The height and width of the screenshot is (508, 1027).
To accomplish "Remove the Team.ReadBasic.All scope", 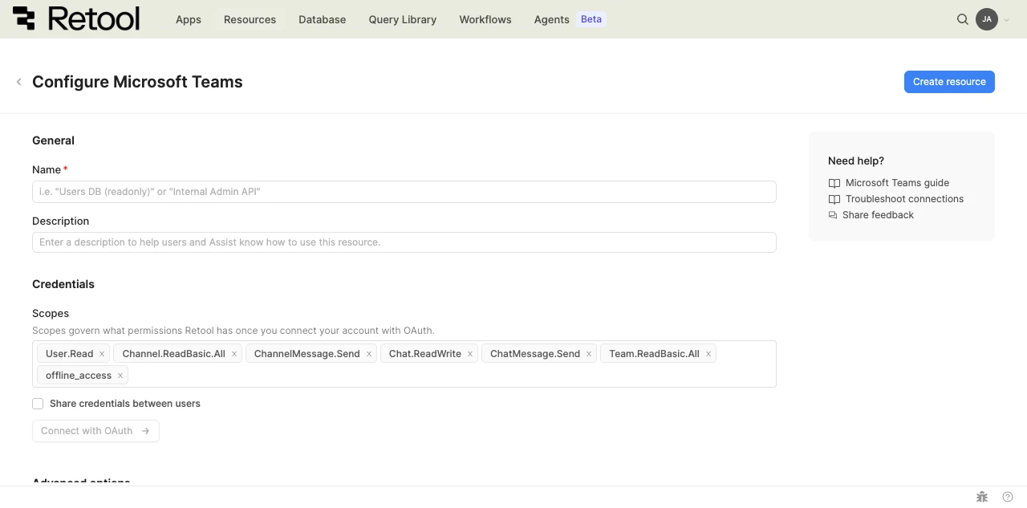I will click(708, 354).
